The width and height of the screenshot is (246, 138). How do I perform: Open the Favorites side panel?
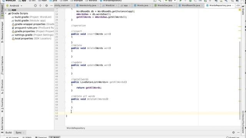click(x=2, y=105)
